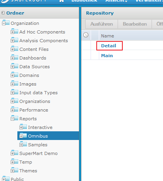This screenshot has width=163, height=181.
Task: Click the Images folder icon
Action: click(x=15, y=83)
